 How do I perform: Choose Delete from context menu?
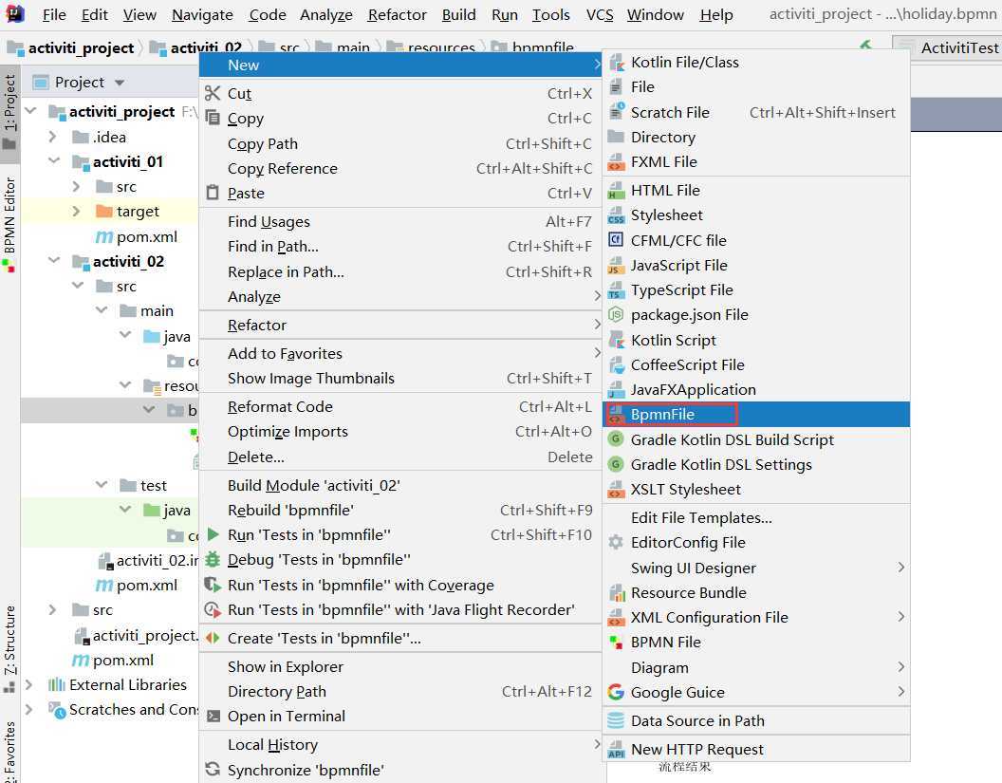coord(400,457)
